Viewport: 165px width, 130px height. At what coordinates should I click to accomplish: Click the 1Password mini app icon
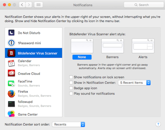click(x=11, y=43)
